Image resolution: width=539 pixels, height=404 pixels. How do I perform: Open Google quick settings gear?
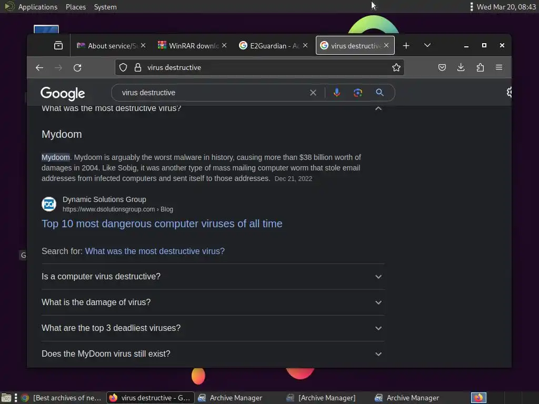pyautogui.click(x=509, y=92)
